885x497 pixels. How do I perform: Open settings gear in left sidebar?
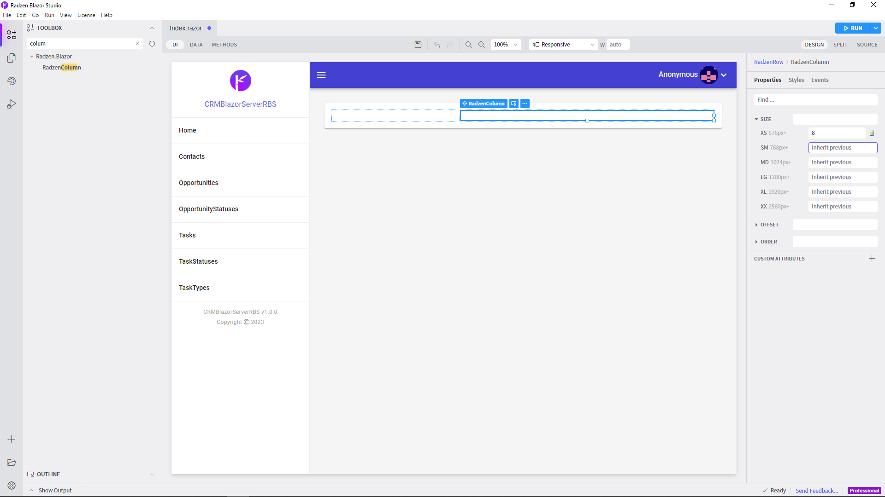[x=12, y=485]
